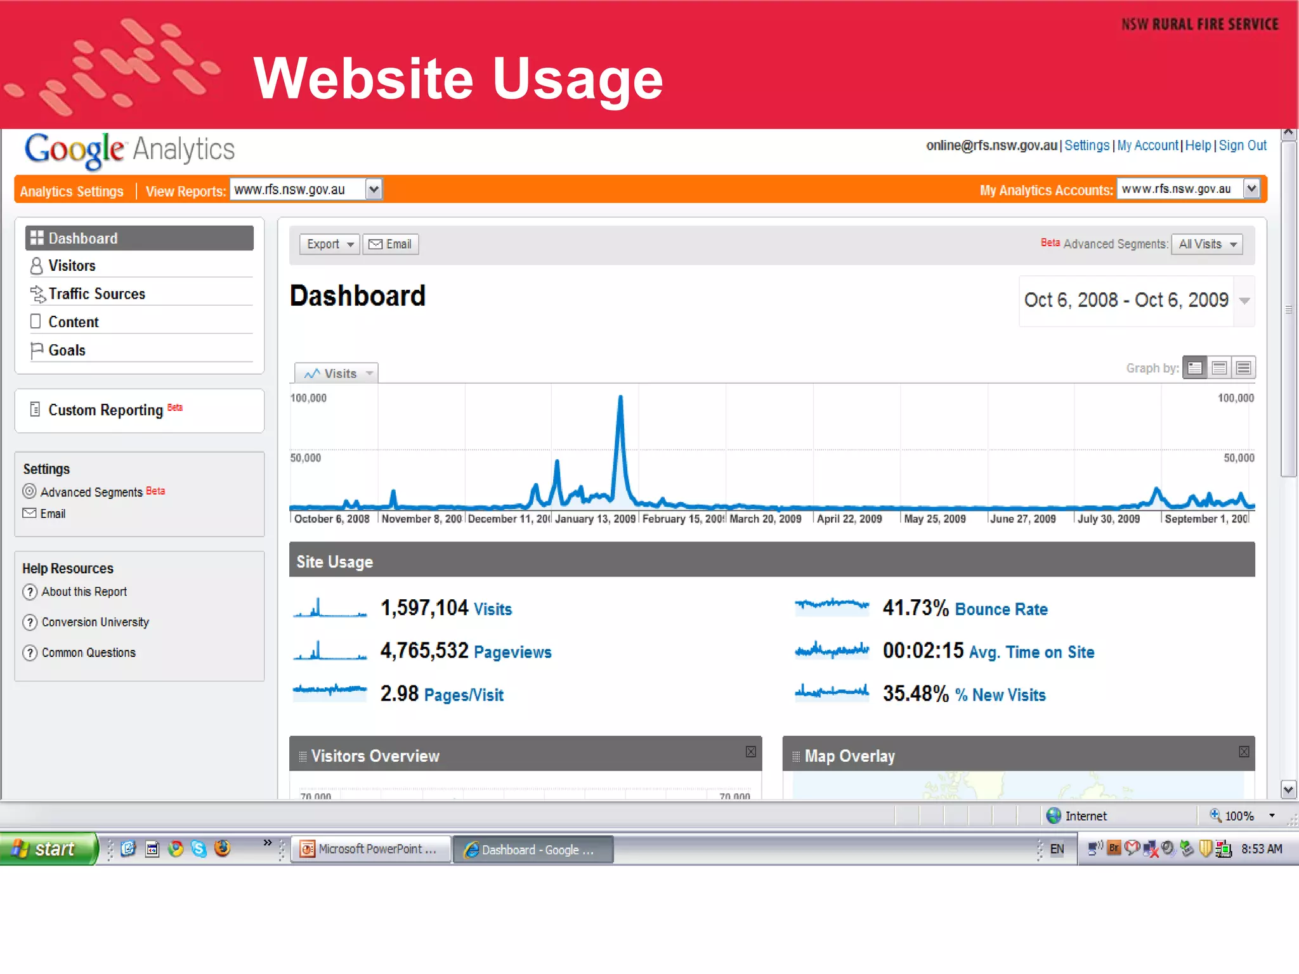This screenshot has width=1299, height=974.
Task: Open the View Reports site dropdown
Action: (x=306, y=189)
